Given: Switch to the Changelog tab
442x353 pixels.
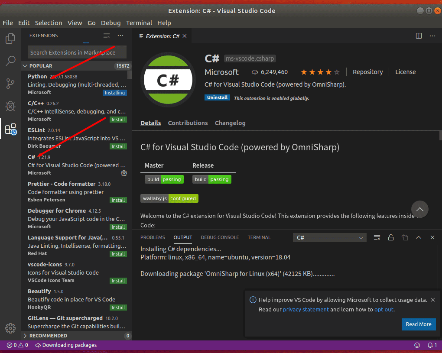Looking at the screenshot, I should [230, 123].
